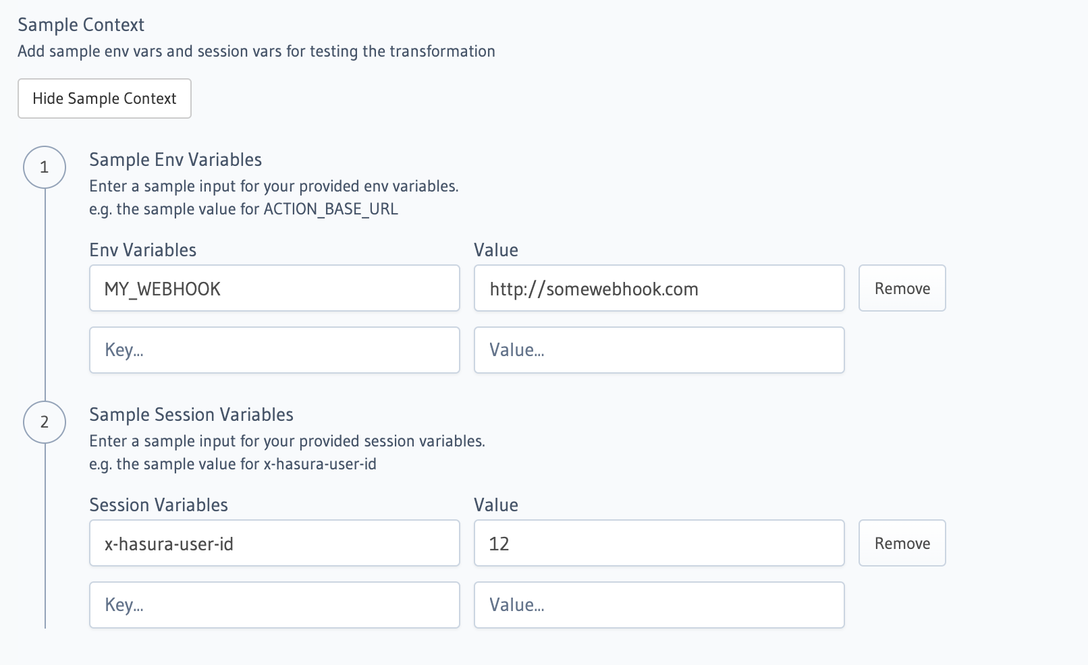The height and width of the screenshot is (665, 1088).
Task: Click the empty Key field under session variables
Action: (274, 605)
